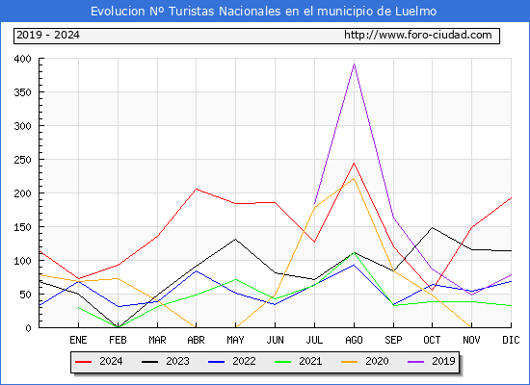
Task: Click the chart title mentioning Luelmo
Action: click(264, 12)
